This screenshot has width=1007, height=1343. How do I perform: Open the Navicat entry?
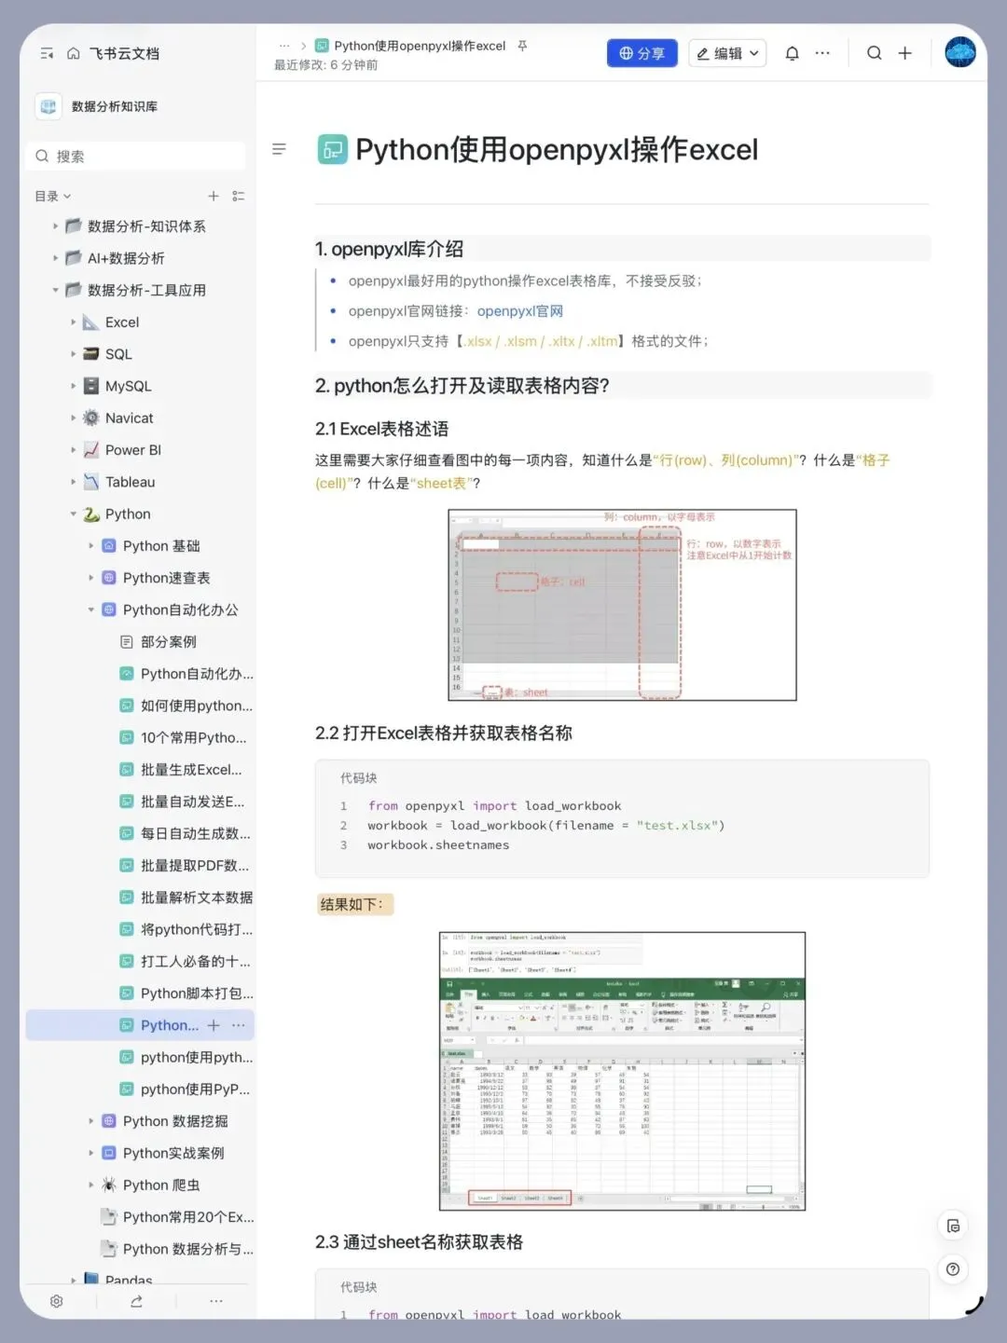tap(129, 418)
